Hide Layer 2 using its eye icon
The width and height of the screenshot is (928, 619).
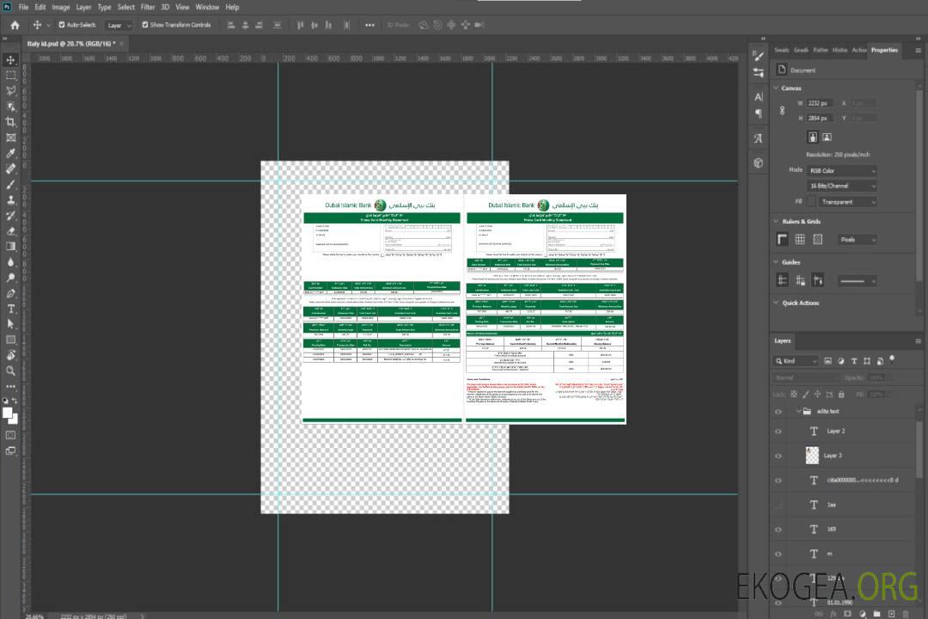coord(778,432)
